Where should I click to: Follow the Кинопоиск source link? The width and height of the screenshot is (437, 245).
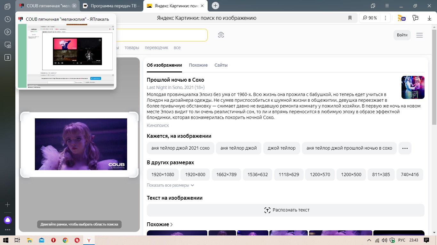[158, 126]
